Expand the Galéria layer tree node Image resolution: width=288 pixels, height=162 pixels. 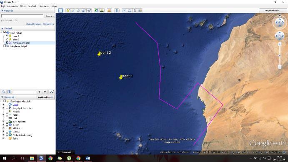click(3, 131)
